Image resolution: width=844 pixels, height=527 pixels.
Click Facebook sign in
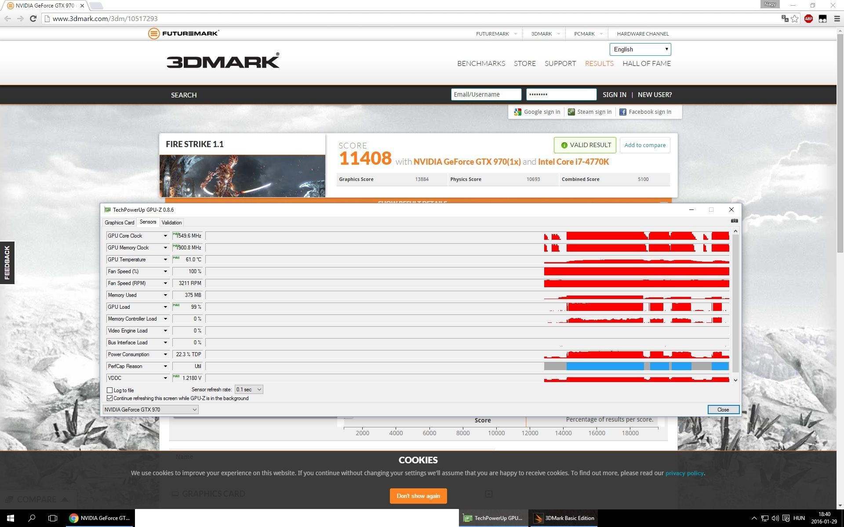645,112
